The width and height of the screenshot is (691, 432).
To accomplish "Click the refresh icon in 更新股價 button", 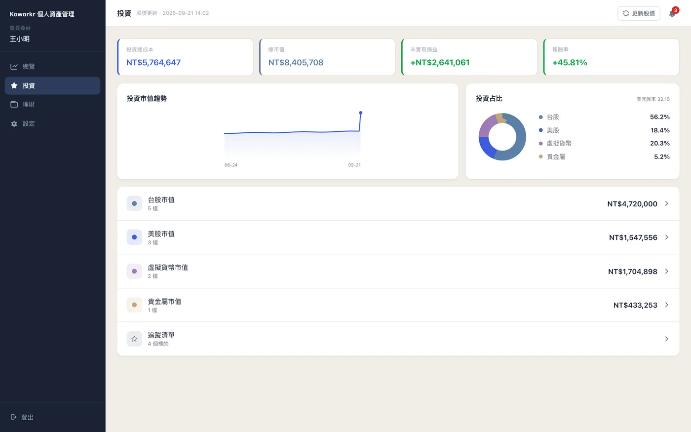I will [626, 13].
